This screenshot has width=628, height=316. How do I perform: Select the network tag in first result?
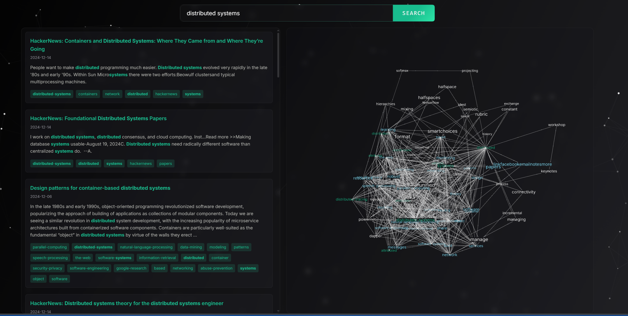pyautogui.click(x=112, y=94)
